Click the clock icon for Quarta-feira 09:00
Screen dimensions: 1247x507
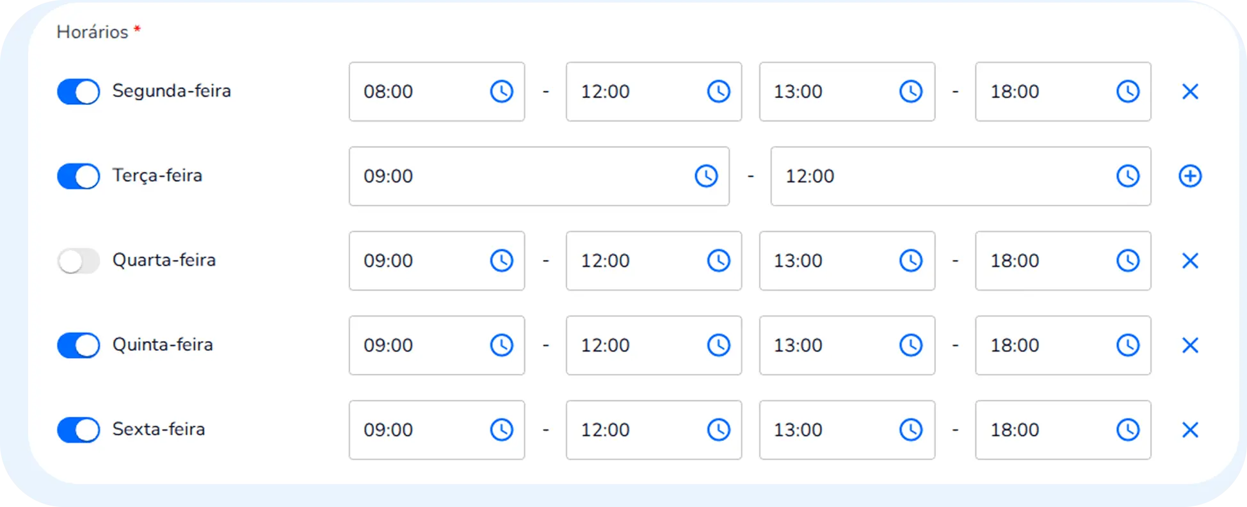point(502,261)
